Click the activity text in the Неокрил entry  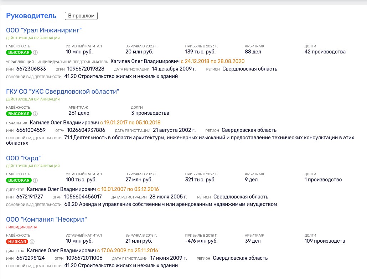pyautogui.click(x=121, y=266)
